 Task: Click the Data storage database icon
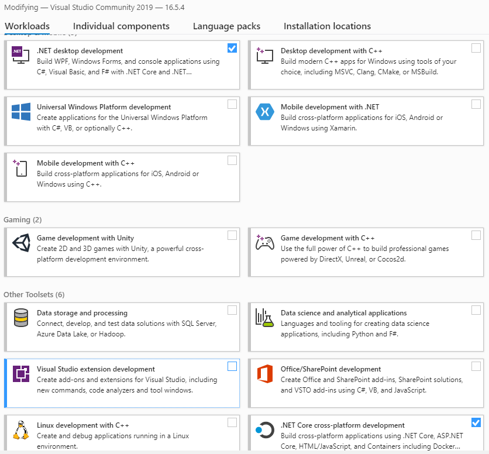click(21, 317)
